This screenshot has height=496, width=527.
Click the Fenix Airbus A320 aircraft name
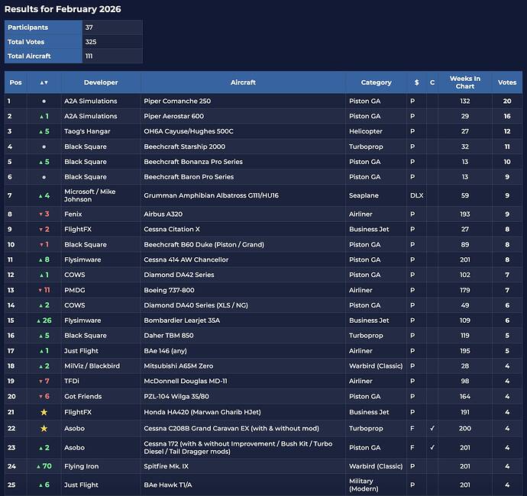162,214
